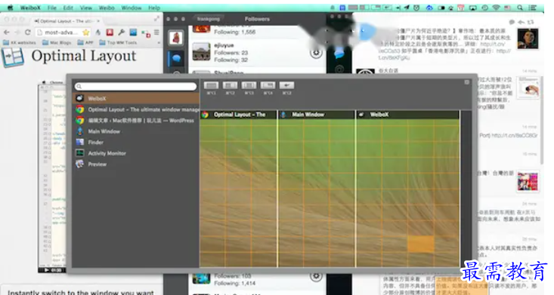Select WeiboX in the window list

point(136,98)
